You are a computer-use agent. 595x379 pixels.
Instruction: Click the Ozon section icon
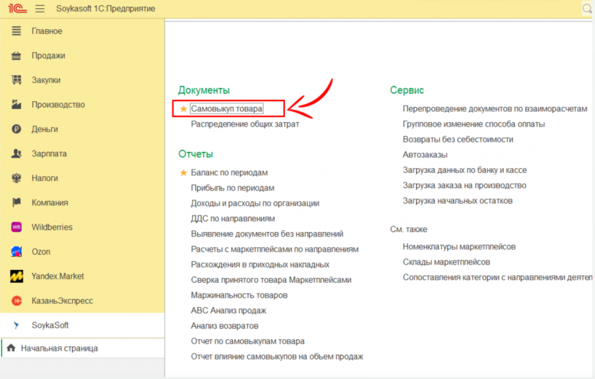click(17, 252)
